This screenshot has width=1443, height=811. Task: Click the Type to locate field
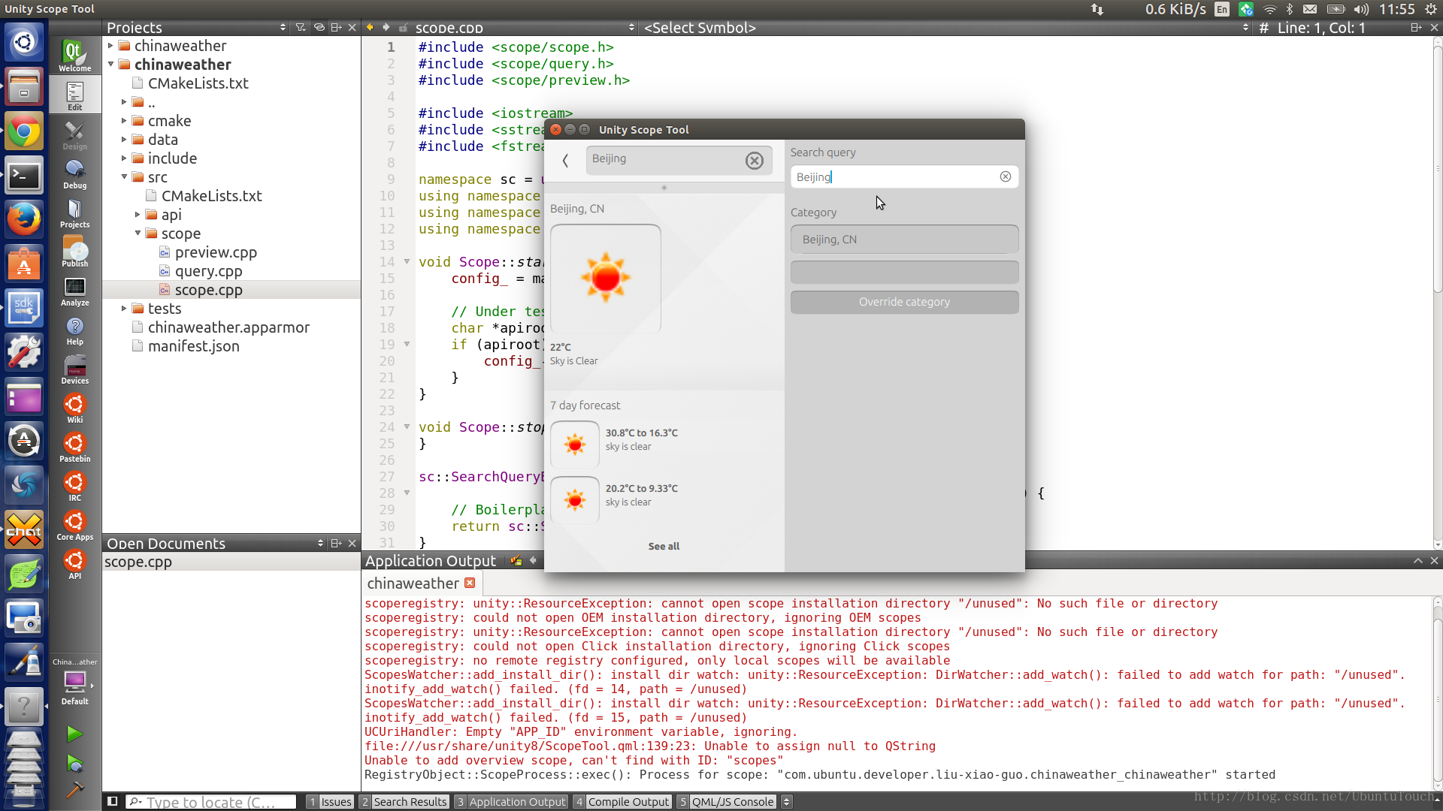[211, 801]
